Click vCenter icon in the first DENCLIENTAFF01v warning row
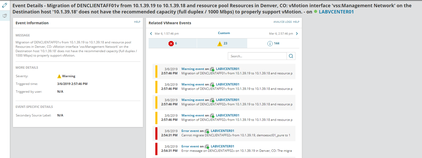Screen dimensions: 422x158 pyautogui.click(x=212, y=69)
